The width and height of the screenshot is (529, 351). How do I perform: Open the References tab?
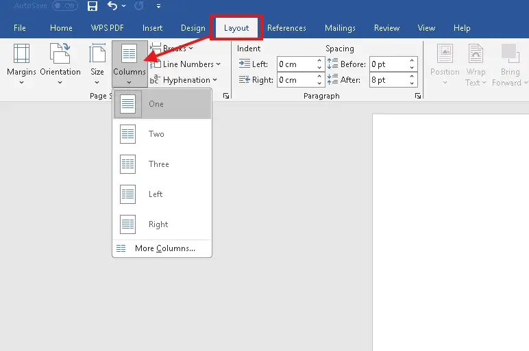pos(286,28)
